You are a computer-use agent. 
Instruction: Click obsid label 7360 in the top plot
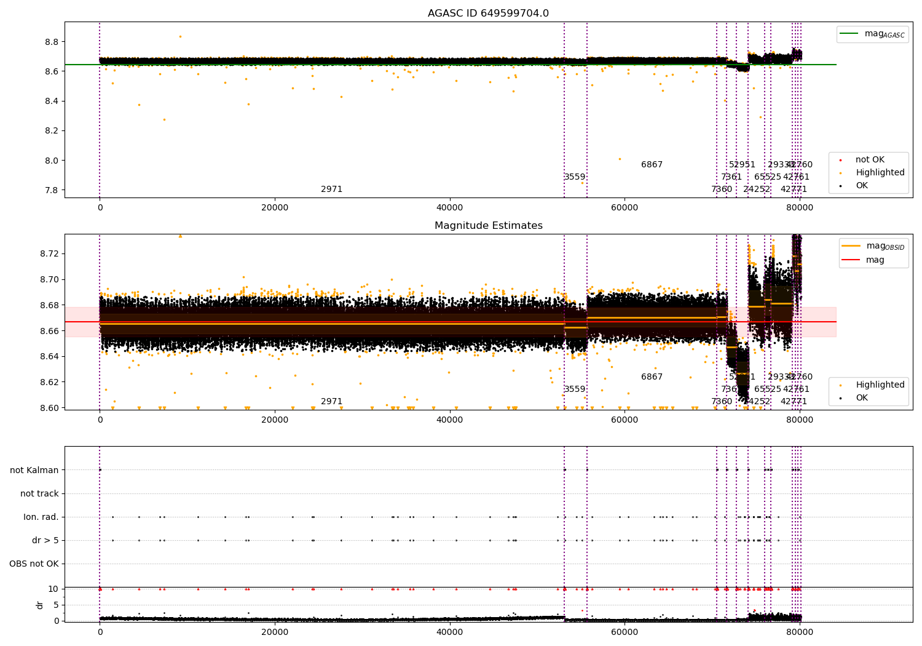coord(722,189)
